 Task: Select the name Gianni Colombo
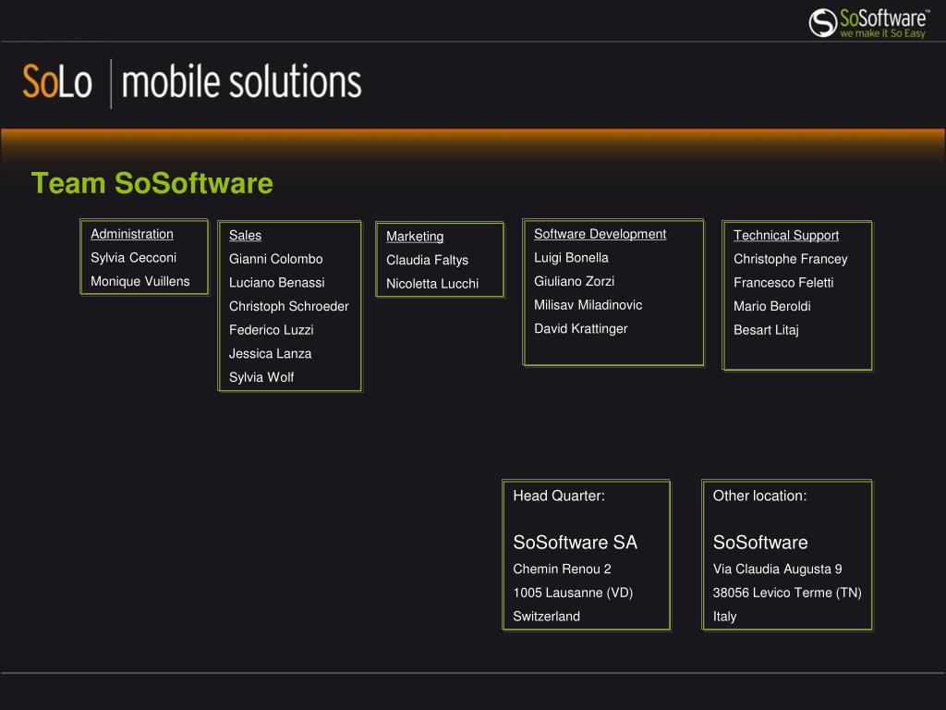click(275, 259)
